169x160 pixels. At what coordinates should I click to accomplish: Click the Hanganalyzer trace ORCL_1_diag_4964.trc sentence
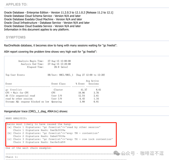[36, 111]
